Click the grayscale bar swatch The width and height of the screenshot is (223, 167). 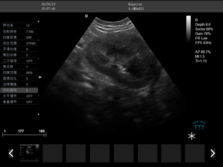pyautogui.click(x=189, y=29)
